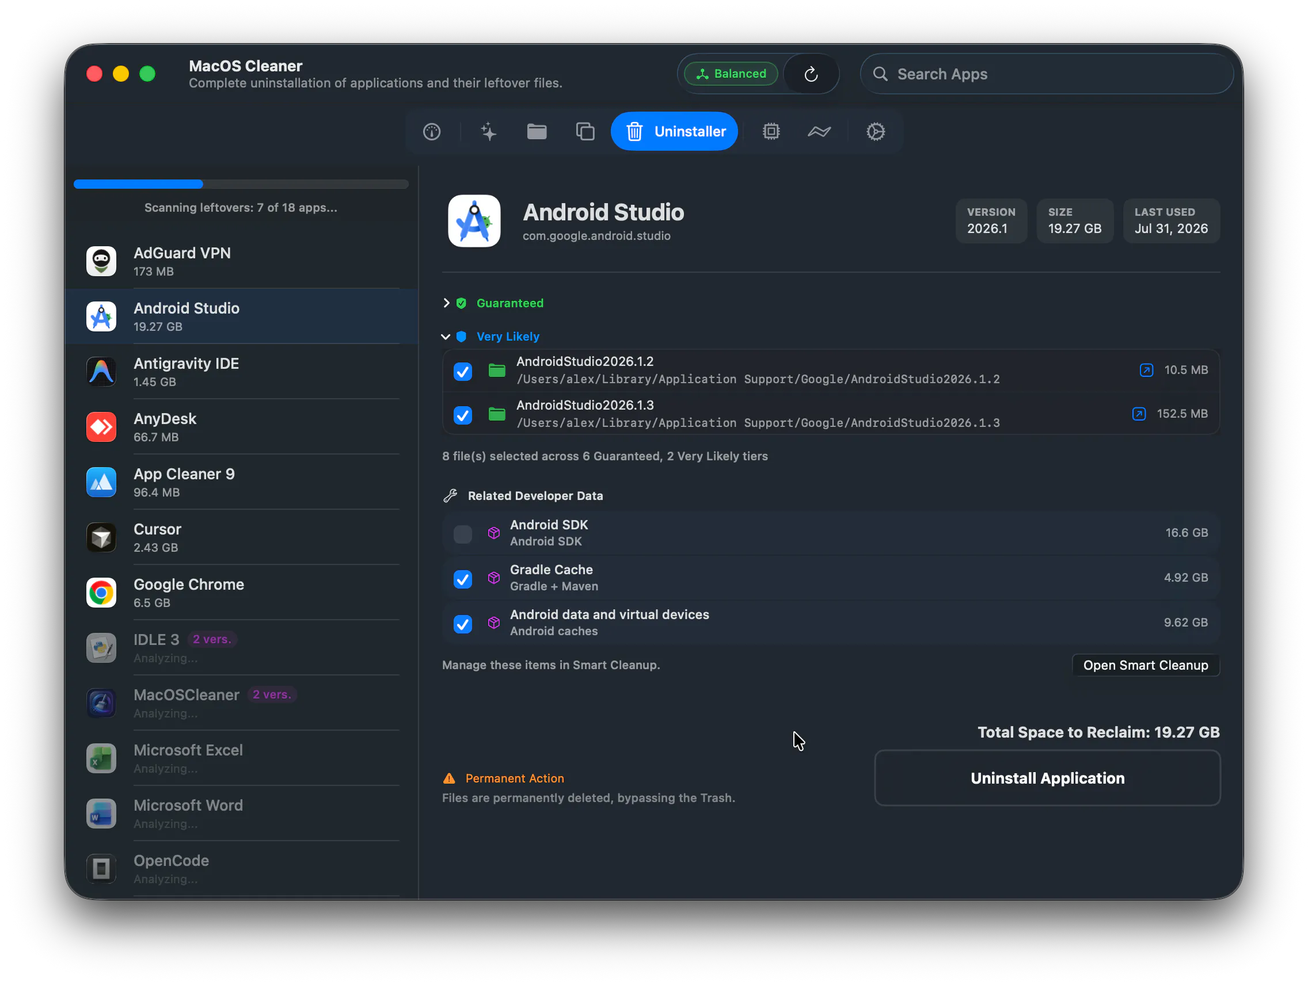The width and height of the screenshot is (1308, 985).
Task: Uncheck the AndroidStudio2026.1.3 checkbox
Action: click(463, 415)
